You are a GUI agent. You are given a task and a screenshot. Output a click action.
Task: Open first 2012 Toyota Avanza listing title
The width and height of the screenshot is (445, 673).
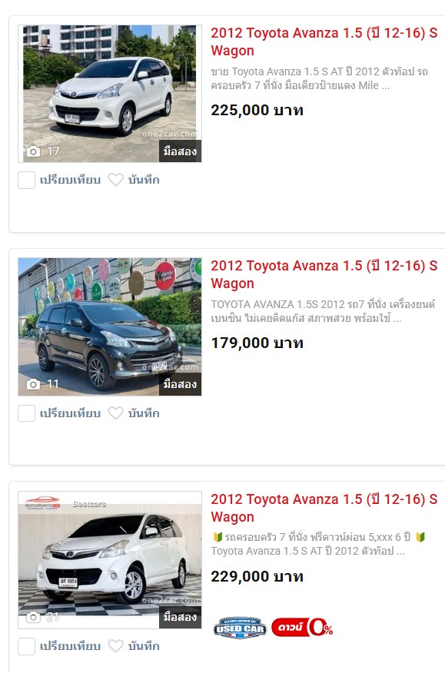(x=324, y=41)
